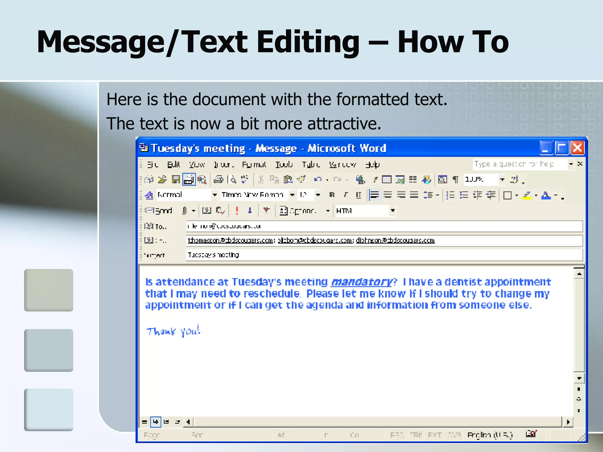Insert a hyperlink via globe icon
Screen dimensions: 603x452
(360, 180)
